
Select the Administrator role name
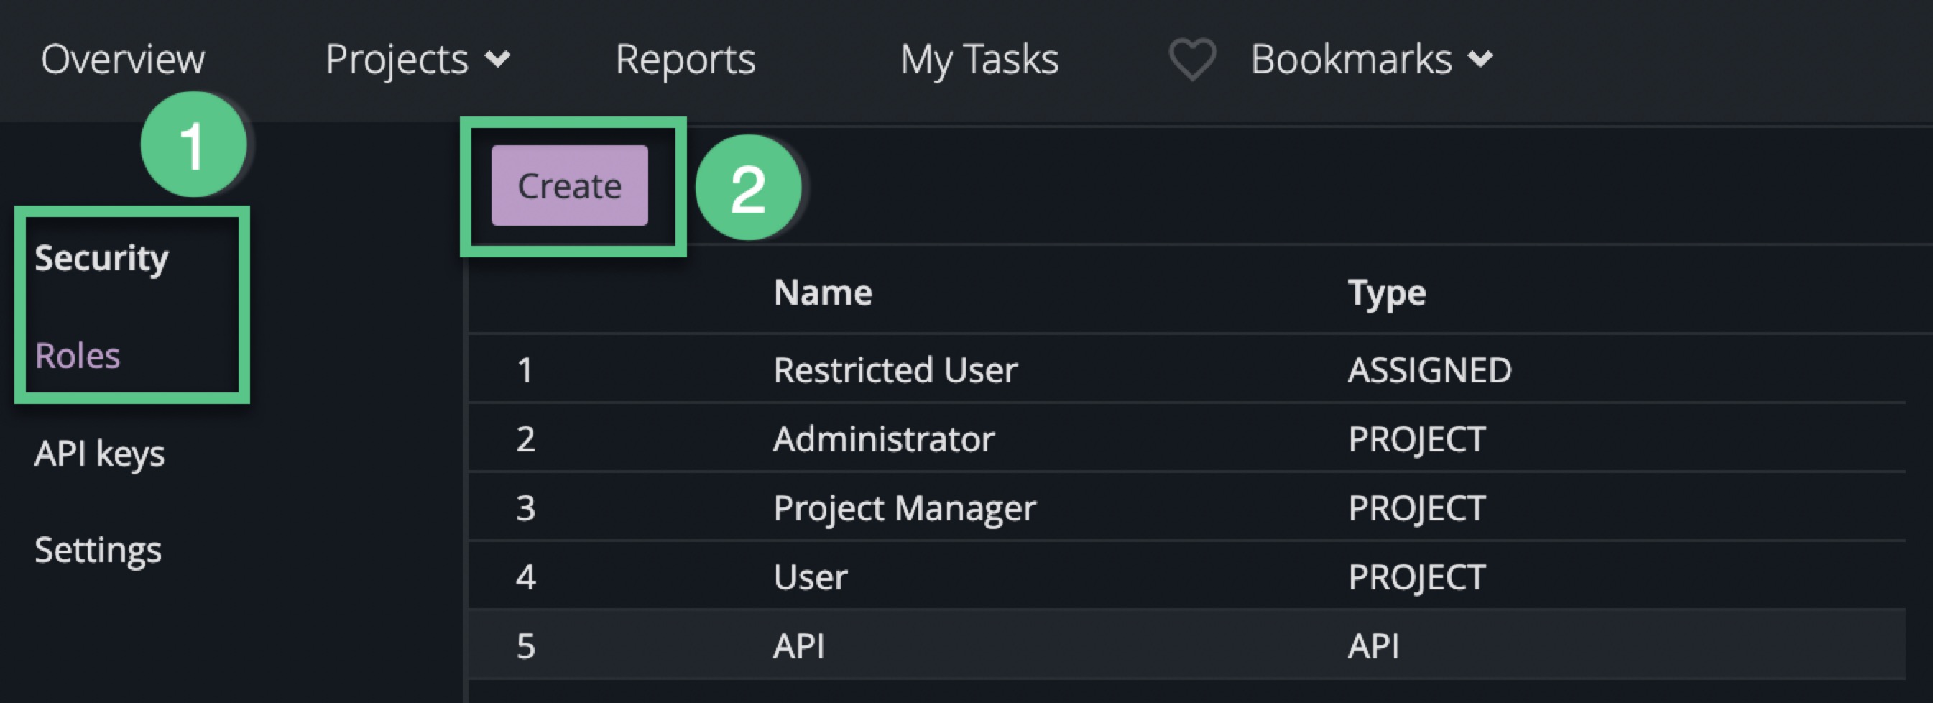[884, 439]
